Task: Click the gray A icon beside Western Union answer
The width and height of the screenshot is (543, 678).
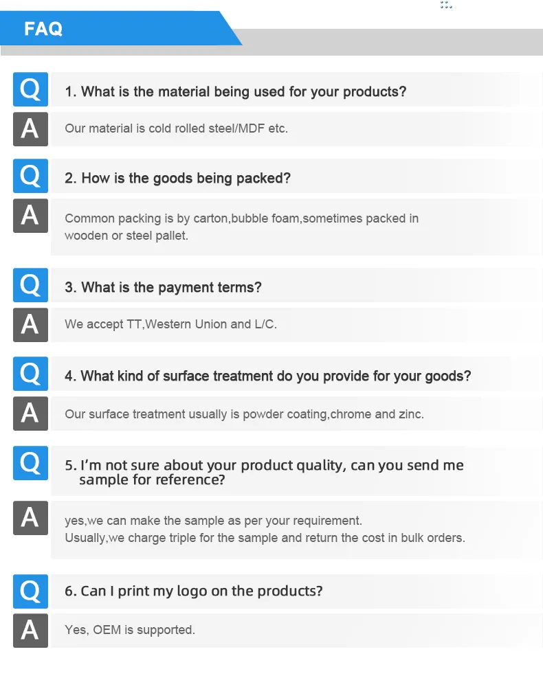Action: (x=30, y=325)
